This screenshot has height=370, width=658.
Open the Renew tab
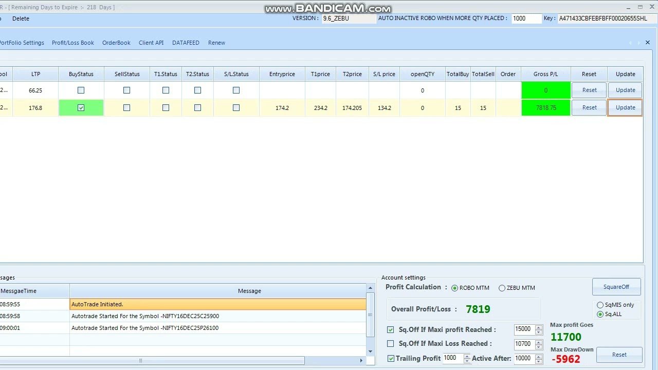coord(216,43)
